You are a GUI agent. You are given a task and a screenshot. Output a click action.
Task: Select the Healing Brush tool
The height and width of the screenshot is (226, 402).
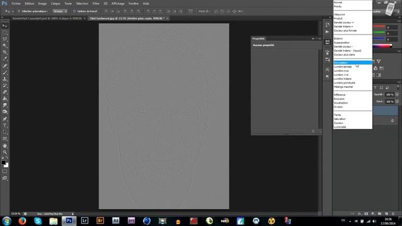(x=4, y=65)
